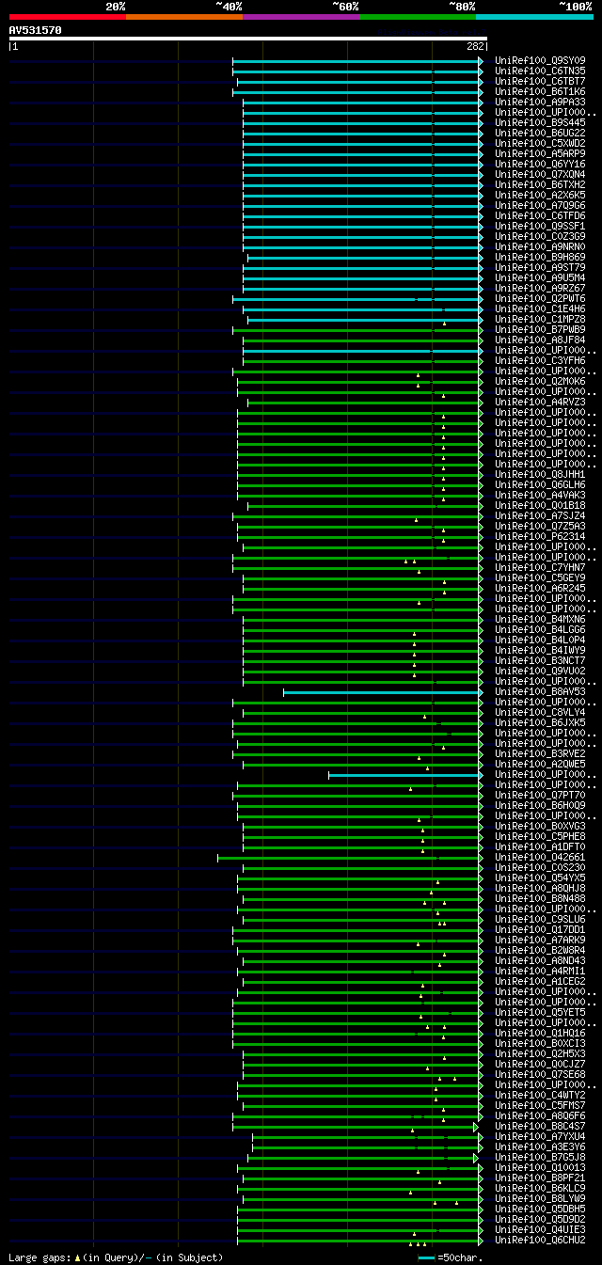Image resolution: width=602 pixels, height=1265 pixels.
Task: Select the UniRef100_A2X6K5 label
Action: point(540,195)
